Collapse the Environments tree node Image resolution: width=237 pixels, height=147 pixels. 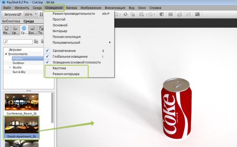click(6, 54)
